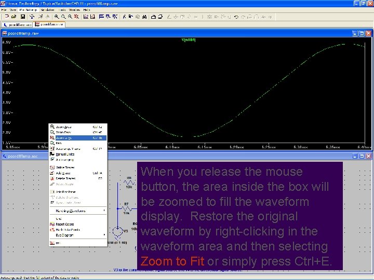This screenshot has width=374, height=280.
Task: Click the Run simulation running-man icon
Action: [41, 17]
